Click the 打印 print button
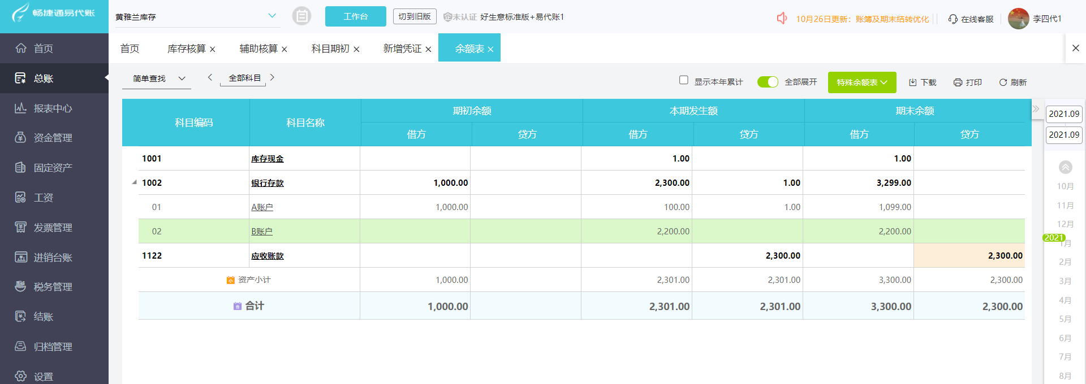Screen dimensions: 1086x384 (967, 82)
